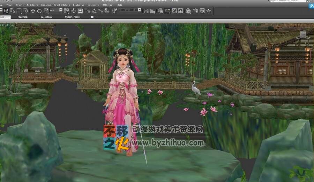Switch to Selection ribbon tab
The image size is (314, 182).
[46, 17]
